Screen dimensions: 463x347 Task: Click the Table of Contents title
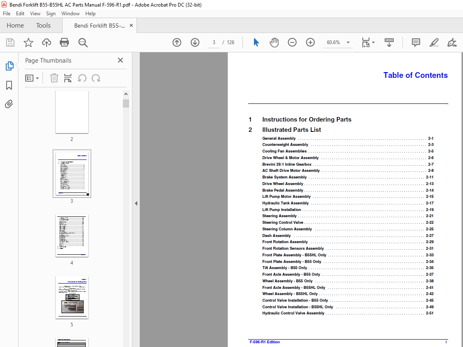(x=416, y=75)
